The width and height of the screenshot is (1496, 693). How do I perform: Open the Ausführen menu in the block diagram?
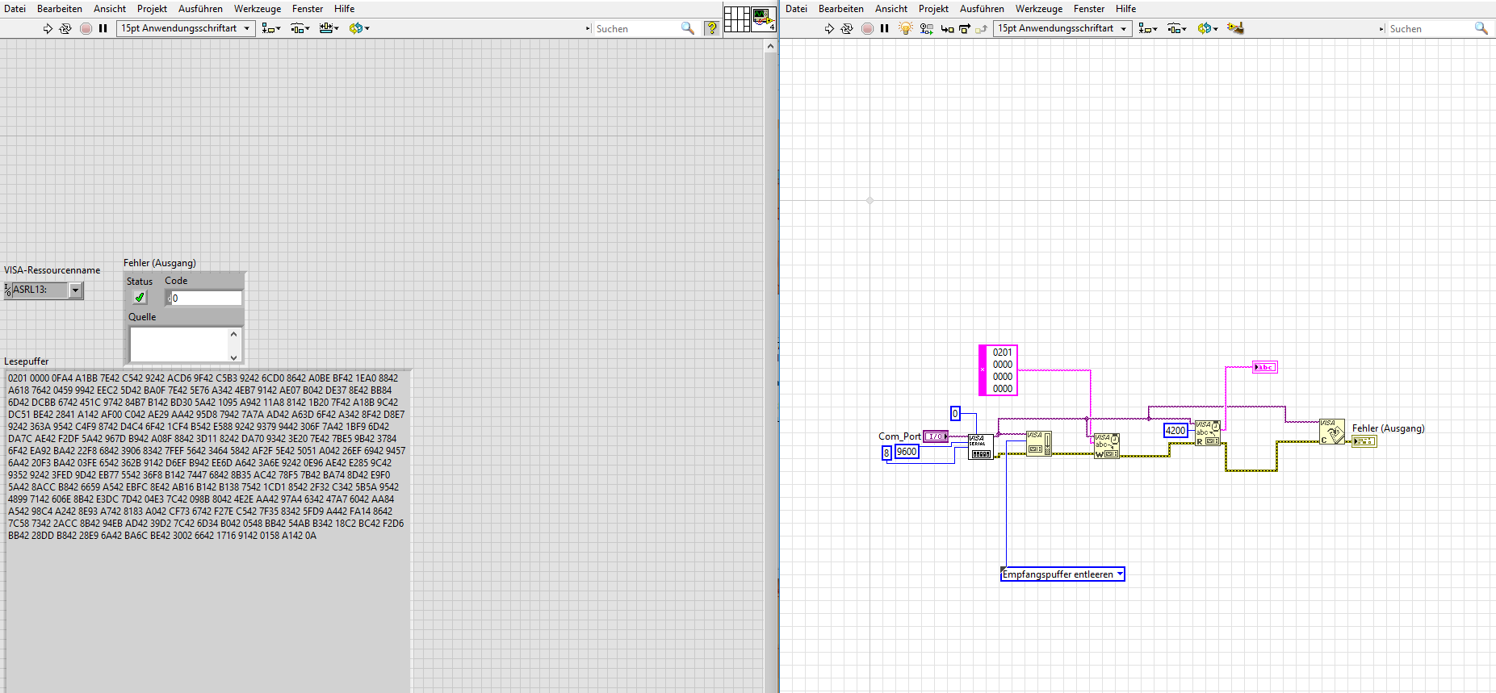click(x=981, y=9)
